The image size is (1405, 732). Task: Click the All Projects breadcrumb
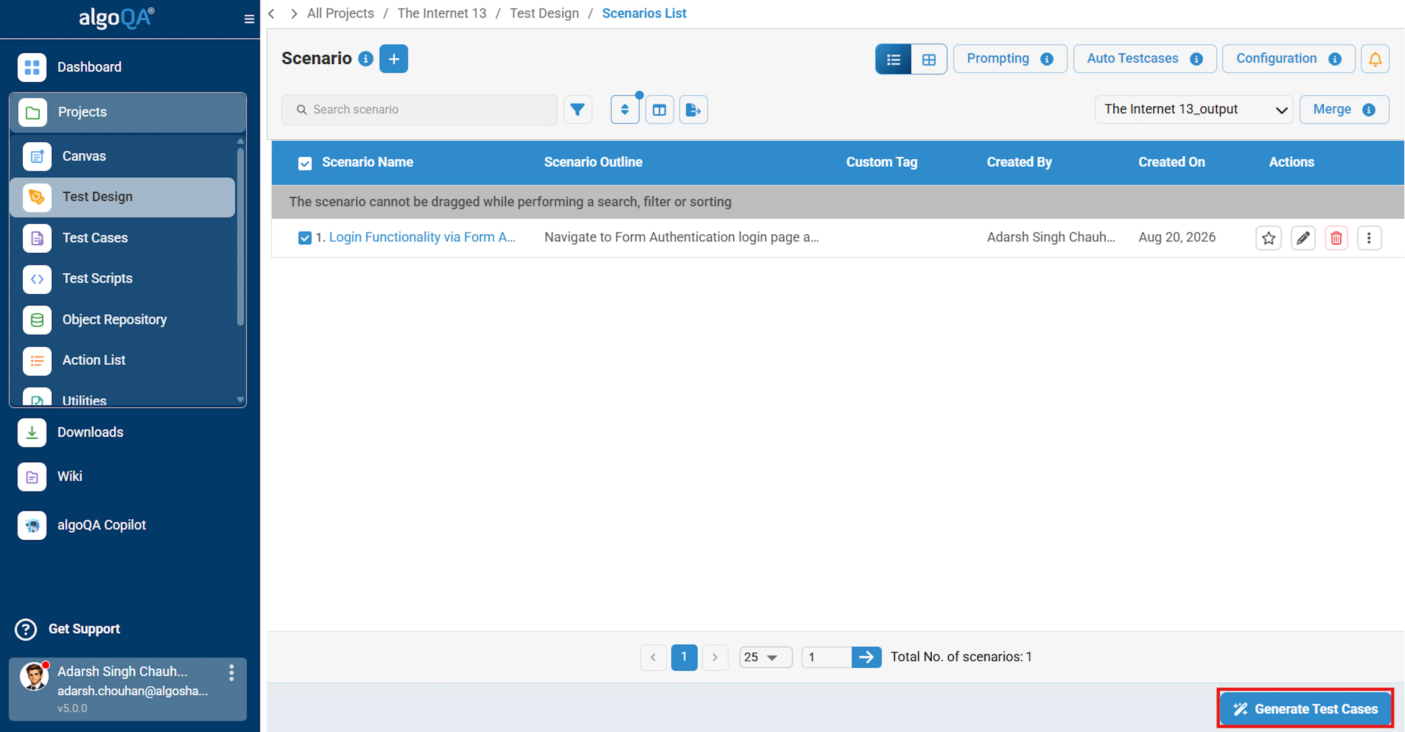coord(340,14)
